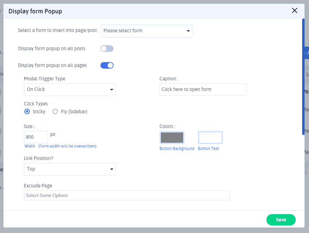Image resolution: width=309 pixels, height=233 pixels.
Task: Click the Caption text field
Action: (203, 90)
